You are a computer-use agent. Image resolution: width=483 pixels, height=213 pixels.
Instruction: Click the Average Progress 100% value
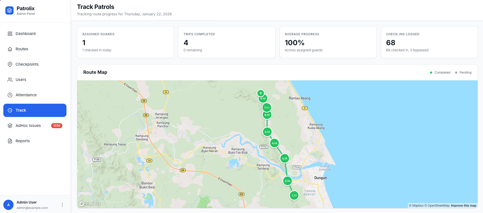[x=295, y=43]
